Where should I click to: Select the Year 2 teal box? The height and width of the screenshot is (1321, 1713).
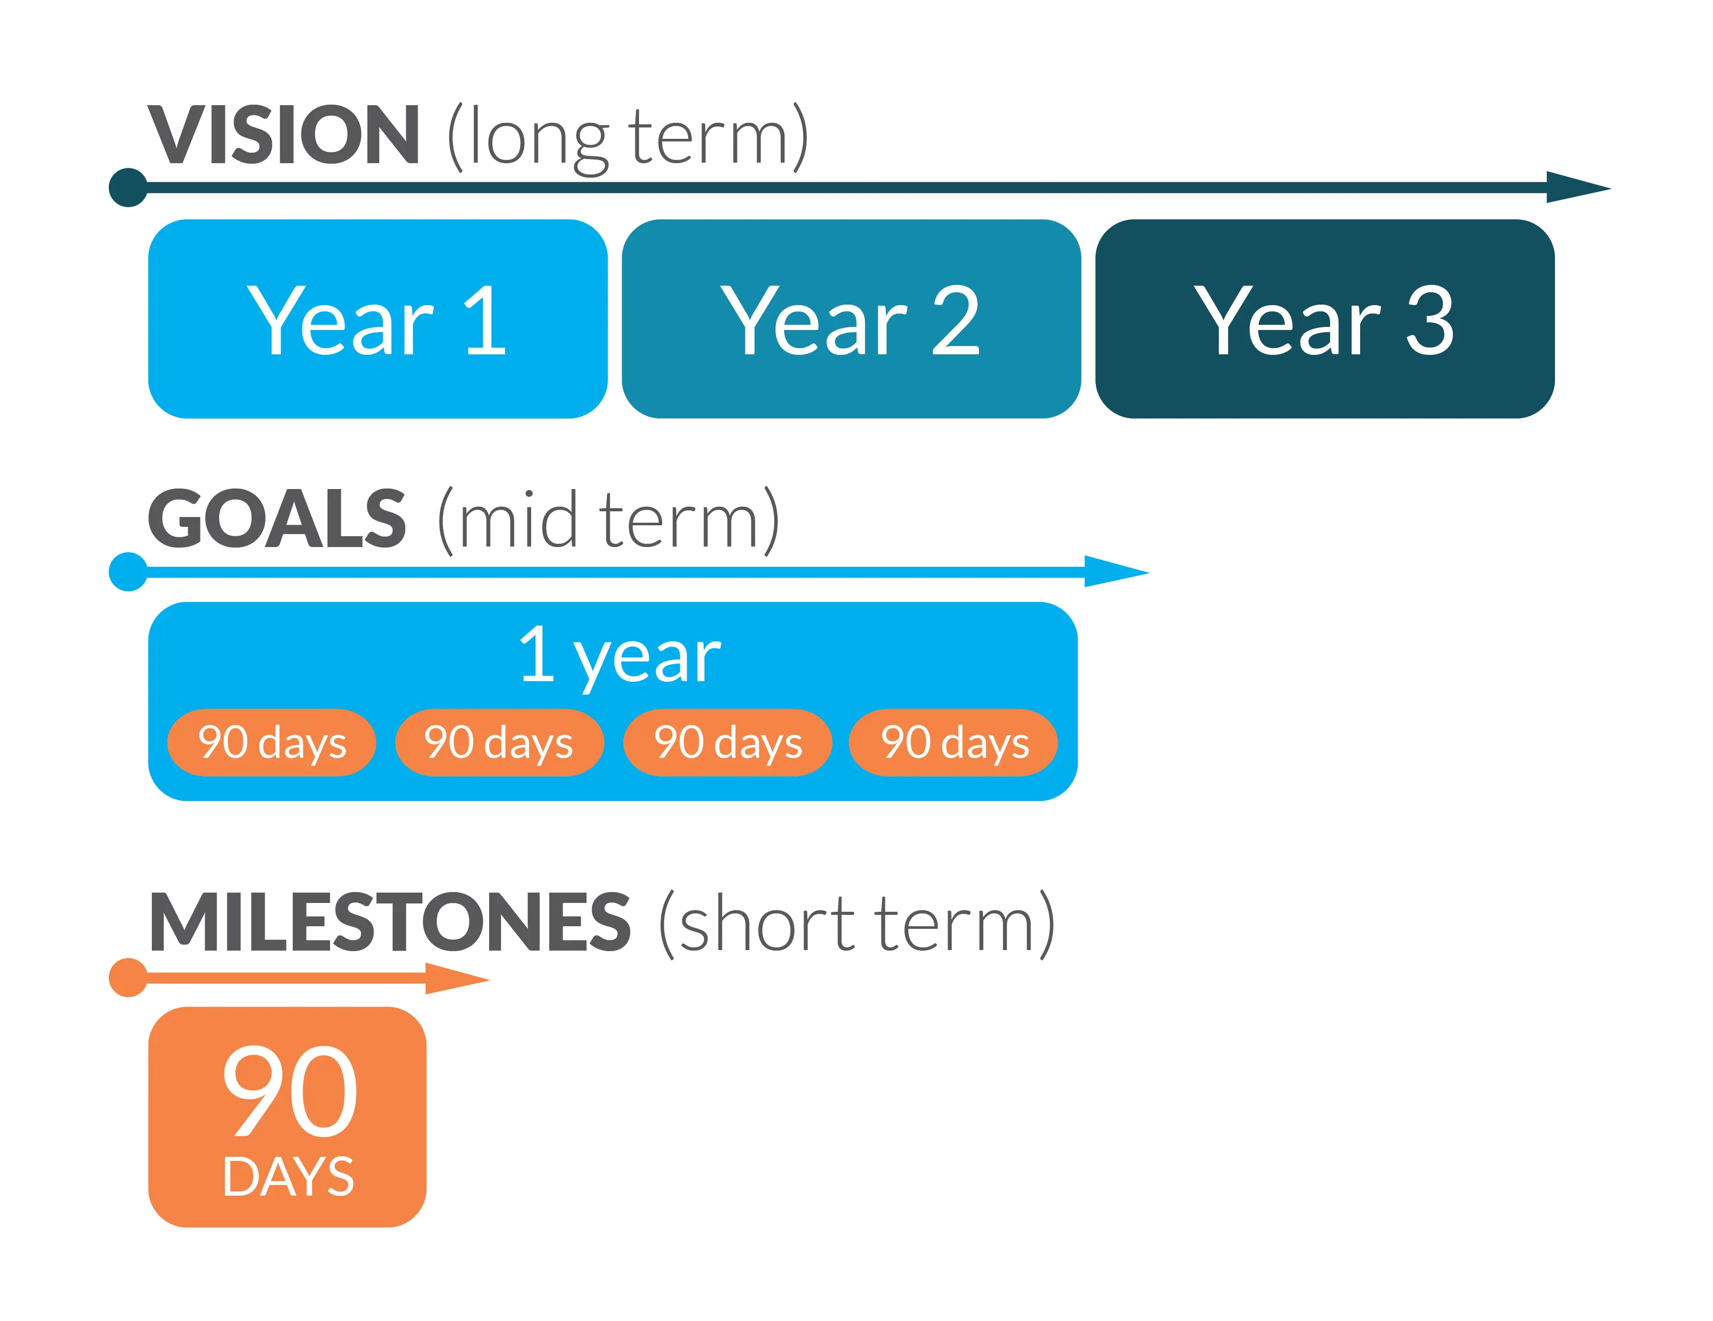[851, 318]
